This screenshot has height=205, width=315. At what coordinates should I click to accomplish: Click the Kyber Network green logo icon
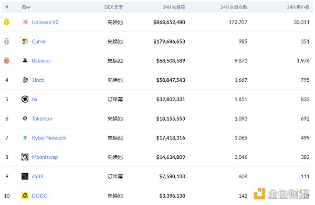point(25,137)
